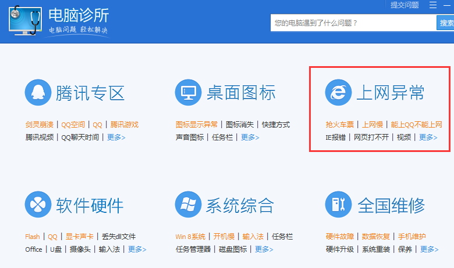The image size is (454, 268).
Task: Open the 摄像头 topic link
Action: (x=80, y=249)
